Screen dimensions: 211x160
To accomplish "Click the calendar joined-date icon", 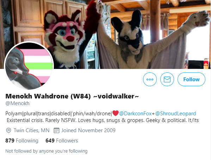I will [x=56, y=130].
